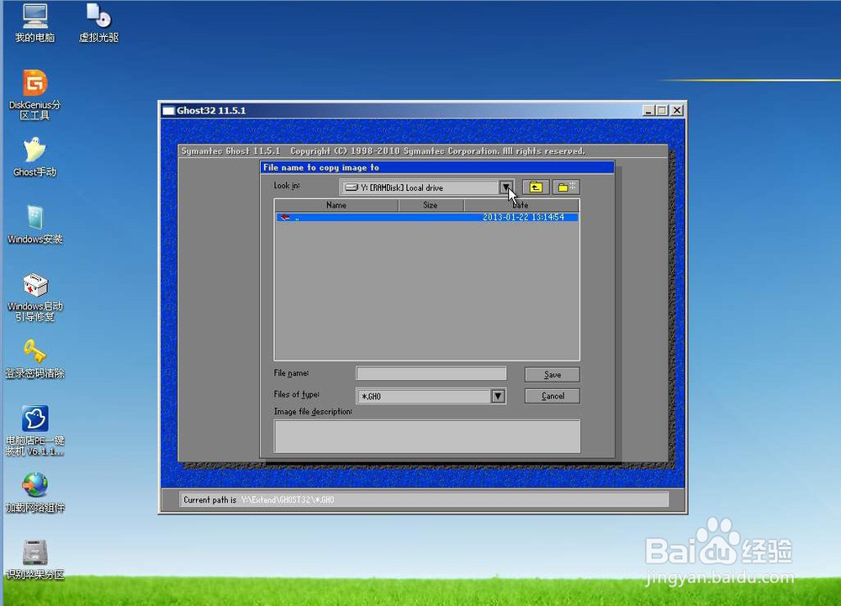Open the 登录密码清除 key icon

34,359
